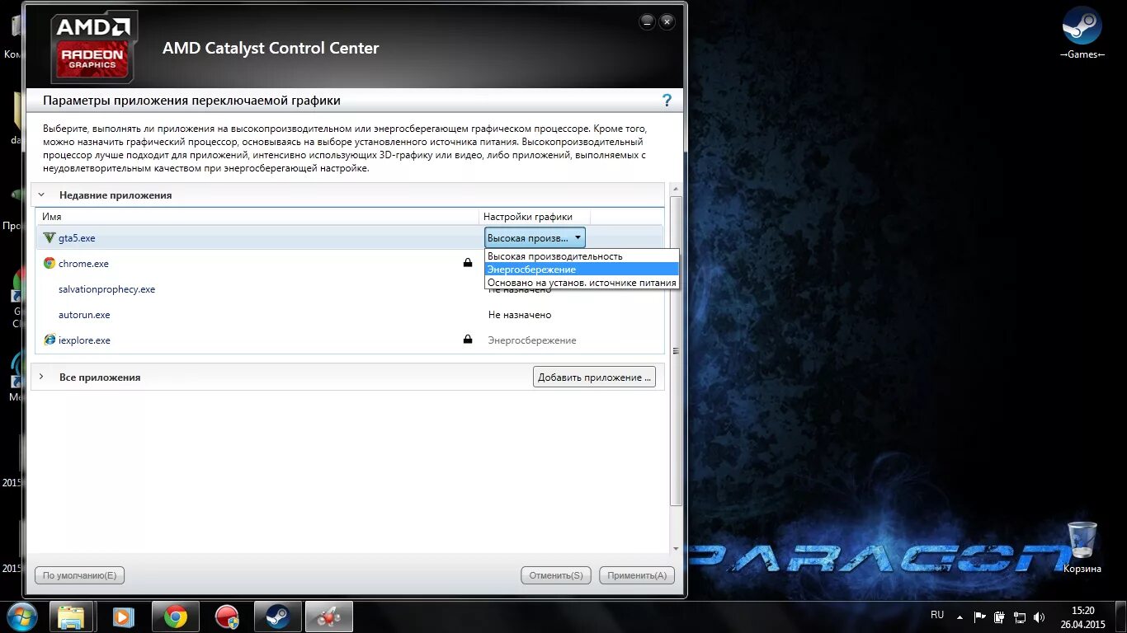Collapse the Недавние приложения section
This screenshot has width=1127, height=633.
click(41, 195)
